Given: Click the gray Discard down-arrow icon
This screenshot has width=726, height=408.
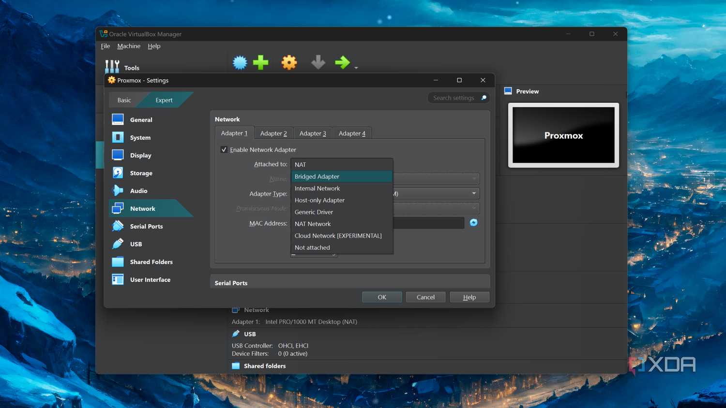Looking at the screenshot, I should pyautogui.click(x=318, y=62).
